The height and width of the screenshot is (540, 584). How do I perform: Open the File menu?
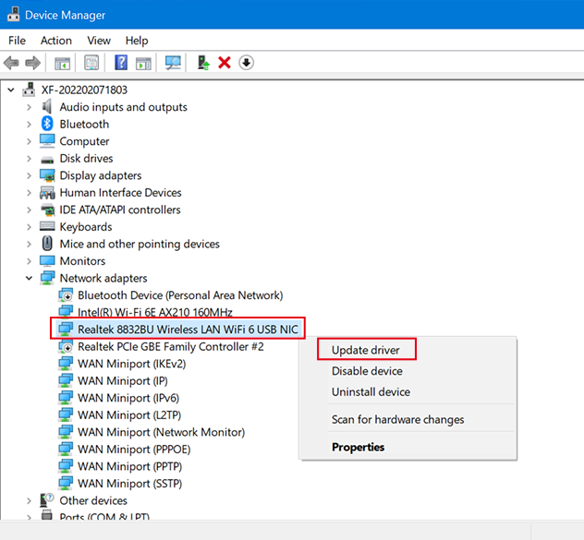[17, 41]
